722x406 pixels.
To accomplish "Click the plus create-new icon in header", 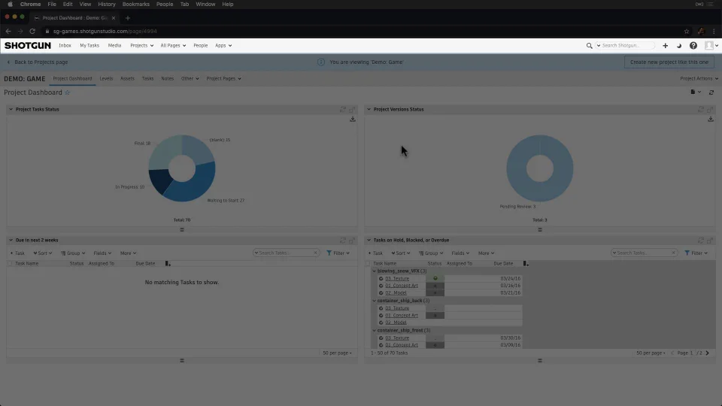I will [665, 46].
